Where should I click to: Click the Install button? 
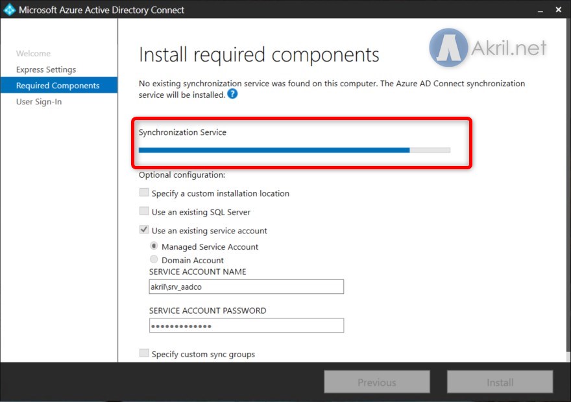coord(500,382)
